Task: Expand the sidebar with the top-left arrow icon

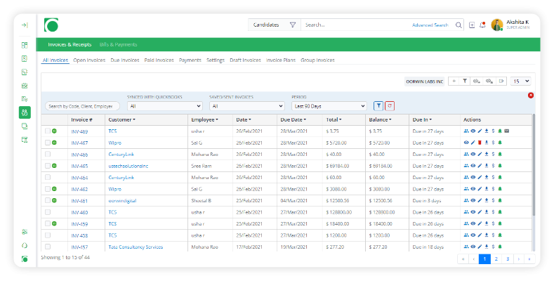Action: [x=25, y=25]
